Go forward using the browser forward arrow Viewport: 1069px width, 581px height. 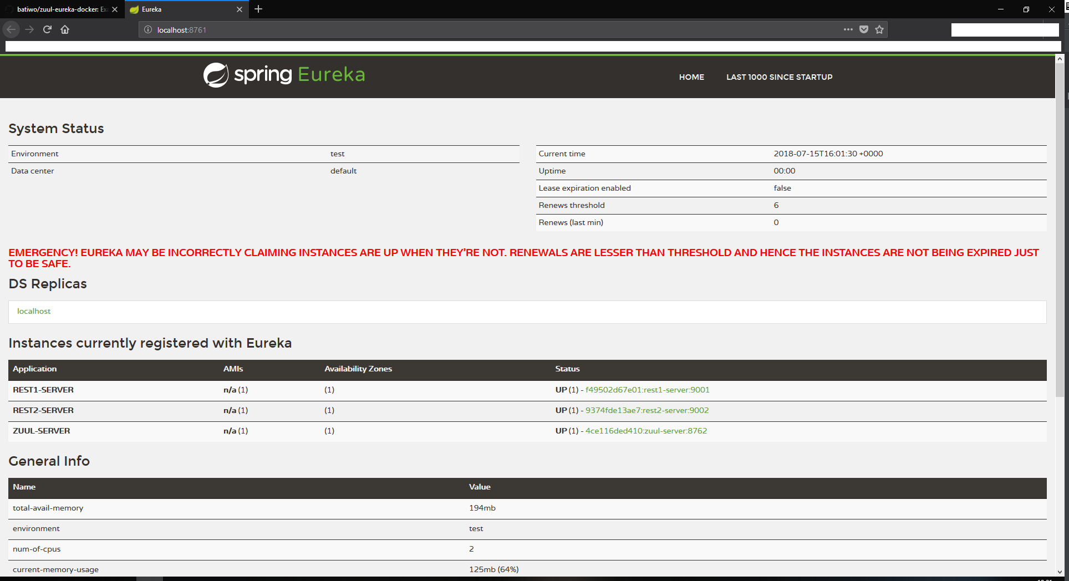tap(29, 29)
